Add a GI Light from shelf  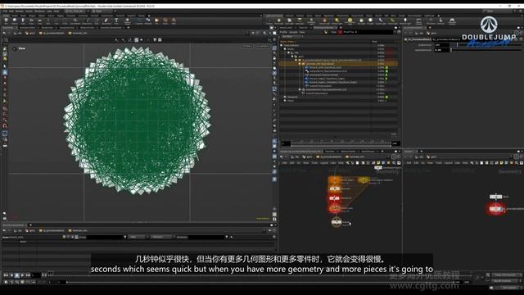click(x=370, y=21)
